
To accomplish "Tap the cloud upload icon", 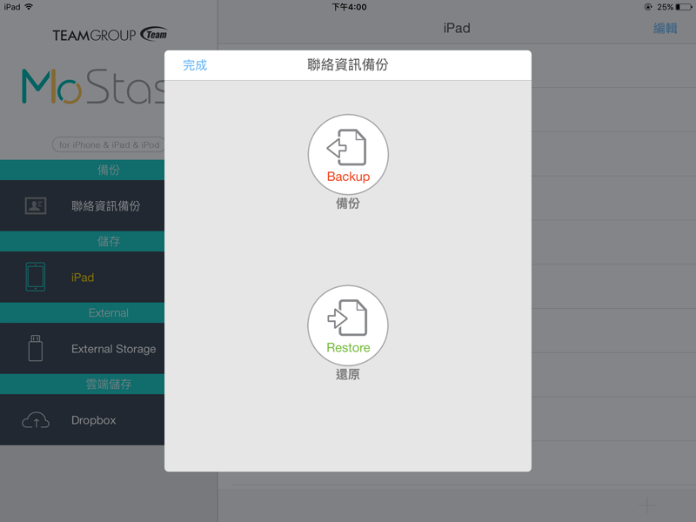I will 36,420.
